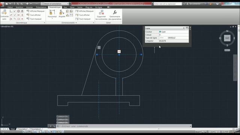Open the Présentation2 layout tab
The width and height of the screenshot is (240, 135).
pos(35,129)
